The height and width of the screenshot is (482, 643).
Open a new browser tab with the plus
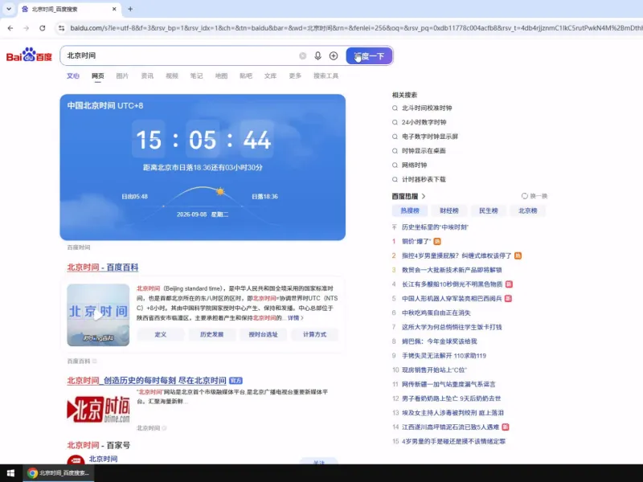[x=130, y=9]
